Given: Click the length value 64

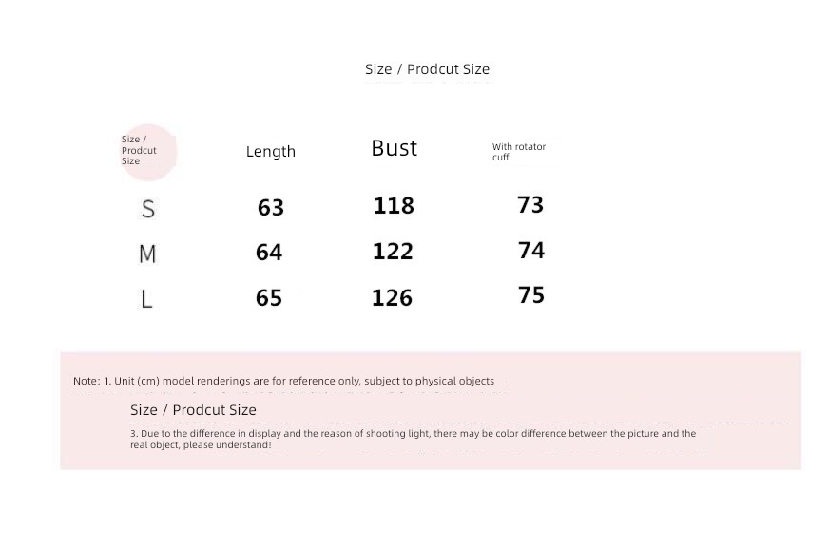Looking at the screenshot, I should tap(269, 253).
